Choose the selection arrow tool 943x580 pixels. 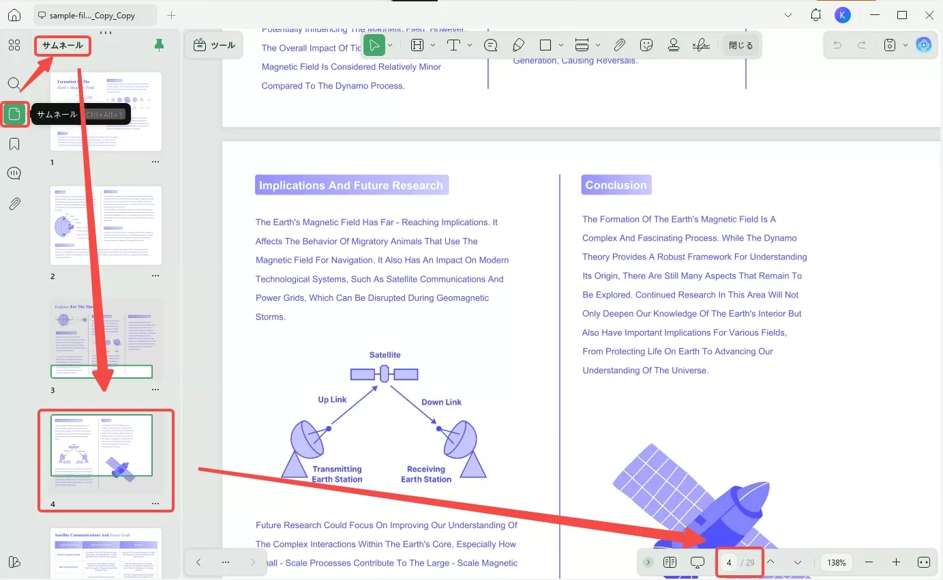tap(374, 45)
